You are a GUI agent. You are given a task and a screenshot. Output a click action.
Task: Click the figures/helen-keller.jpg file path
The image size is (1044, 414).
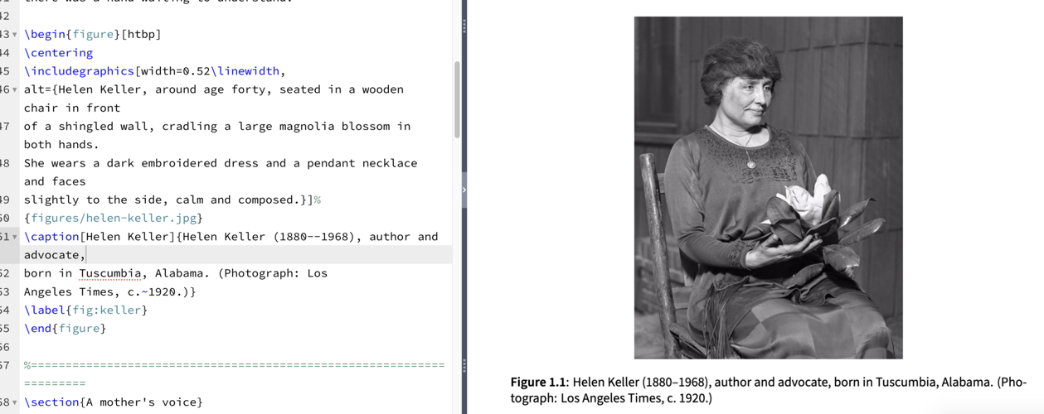pyautogui.click(x=117, y=219)
